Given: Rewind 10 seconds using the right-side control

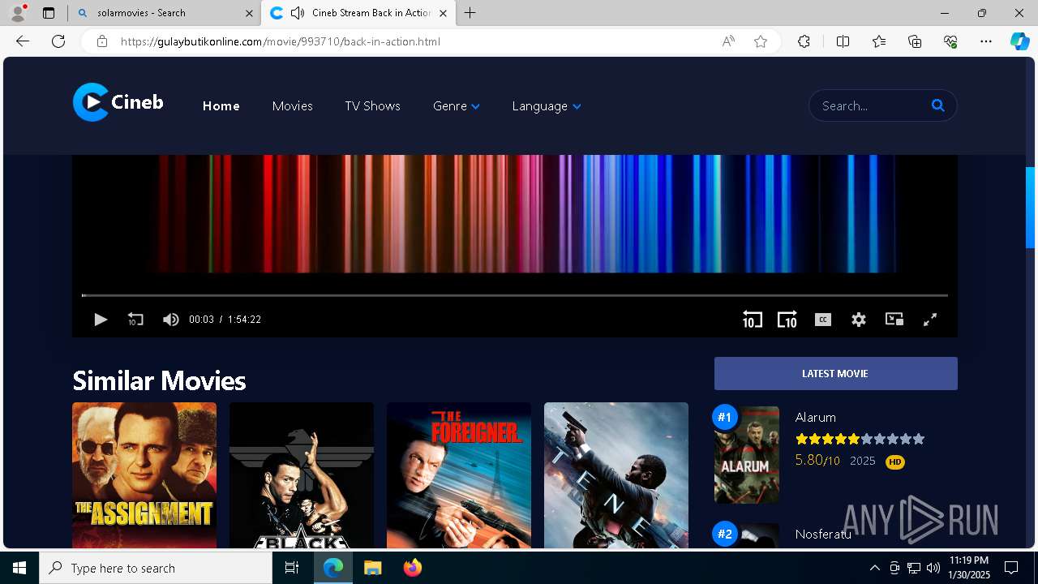Looking at the screenshot, I should coord(753,320).
